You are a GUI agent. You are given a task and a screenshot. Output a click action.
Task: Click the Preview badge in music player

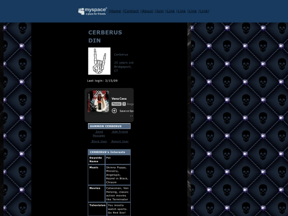tap(116, 104)
